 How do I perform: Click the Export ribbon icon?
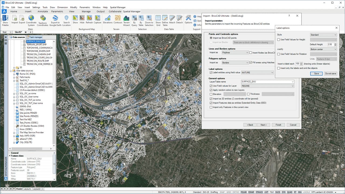(22, 19)
